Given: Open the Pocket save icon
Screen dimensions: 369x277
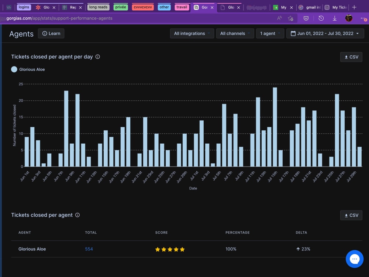Looking at the screenshot, I should (306, 18).
